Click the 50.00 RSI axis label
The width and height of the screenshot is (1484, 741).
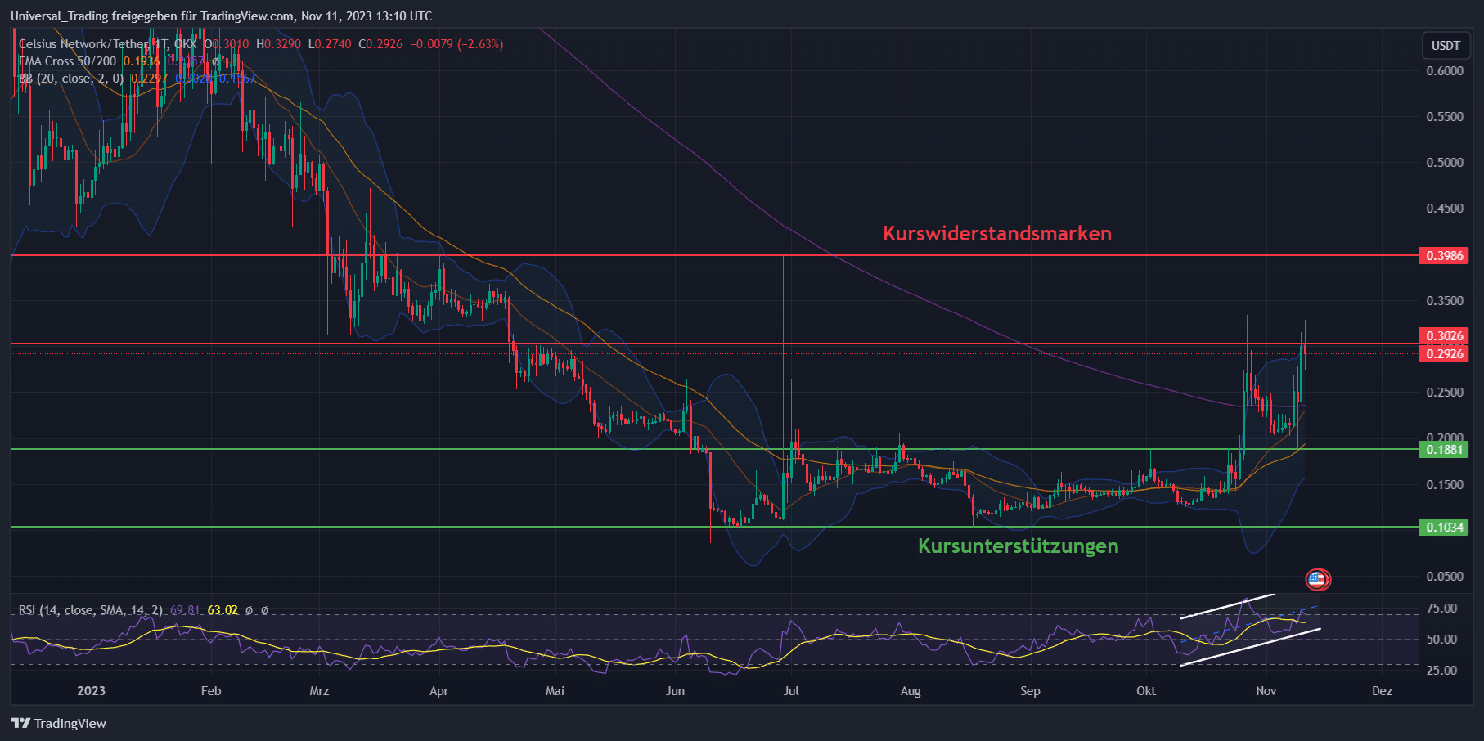[1441, 640]
